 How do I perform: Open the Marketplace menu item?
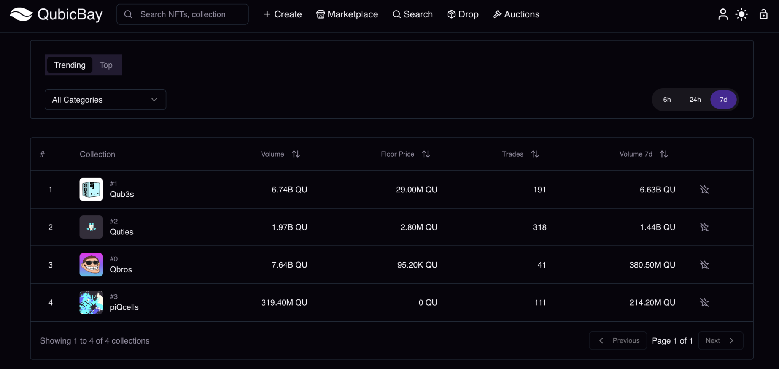[347, 14]
